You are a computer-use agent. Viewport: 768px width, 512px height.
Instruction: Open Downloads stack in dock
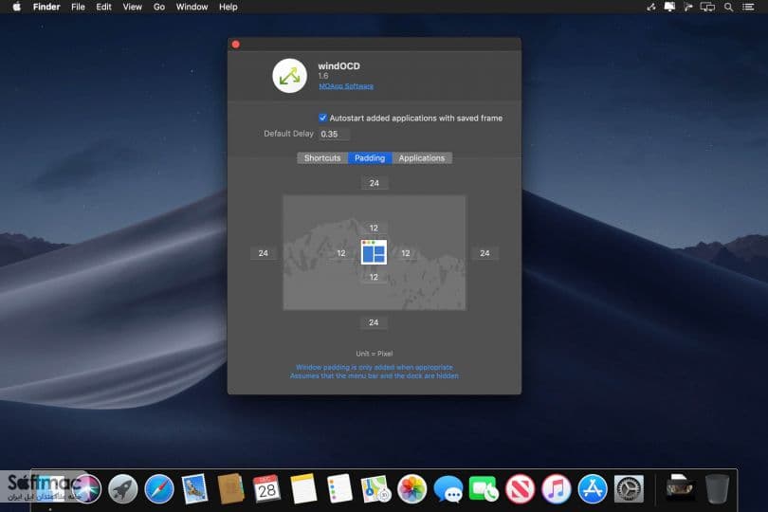681,487
